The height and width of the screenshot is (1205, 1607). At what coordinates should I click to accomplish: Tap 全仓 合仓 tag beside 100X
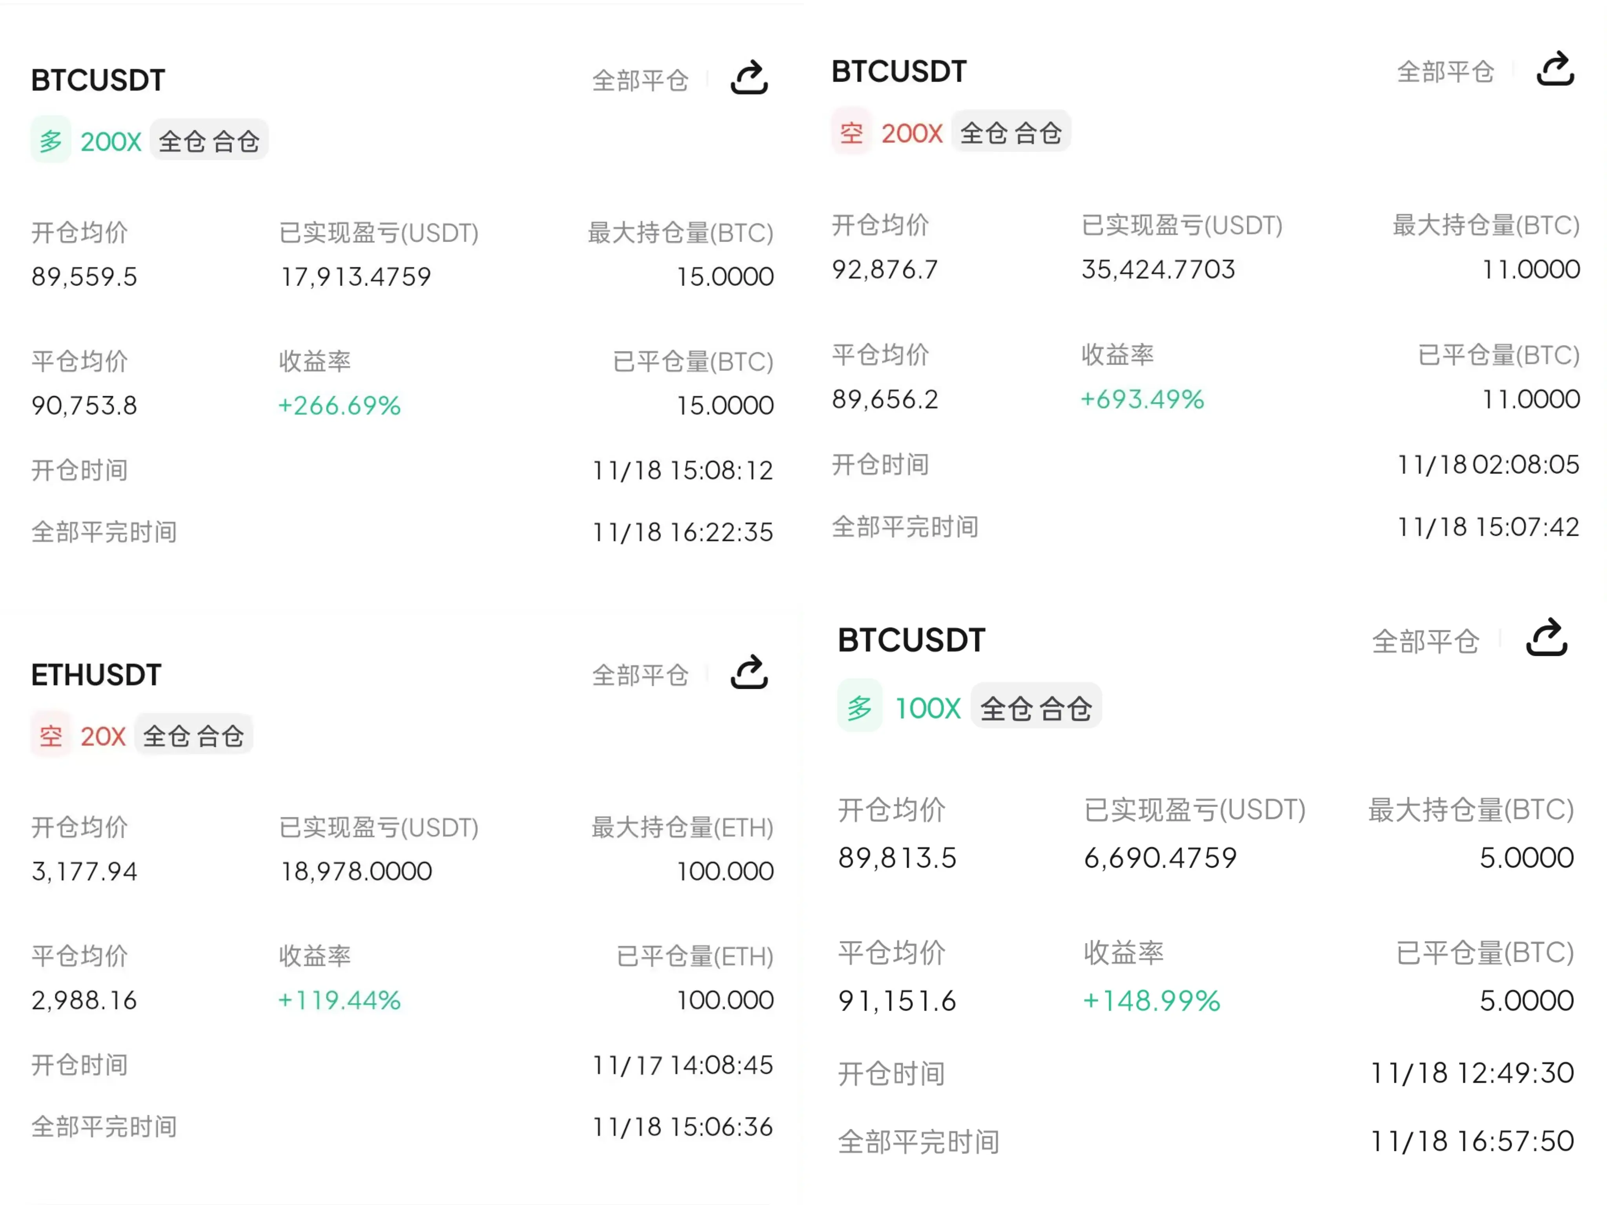click(1035, 708)
